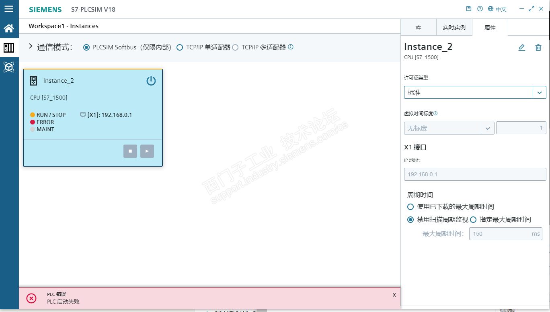550x312 pixels.
Task: Switch to the 库 (Library) tab
Action: coord(419,28)
